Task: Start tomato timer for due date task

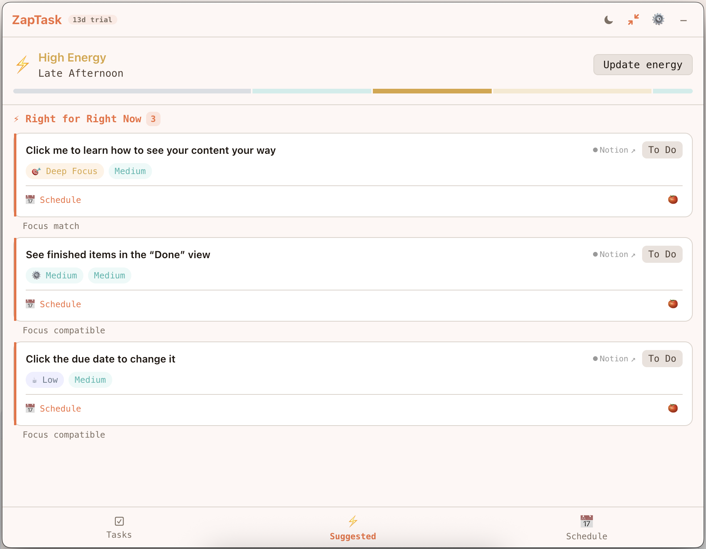Action: click(x=672, y=408)
